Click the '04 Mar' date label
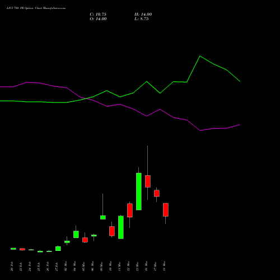Screen dimensions: 280x280 pos(74,266)
